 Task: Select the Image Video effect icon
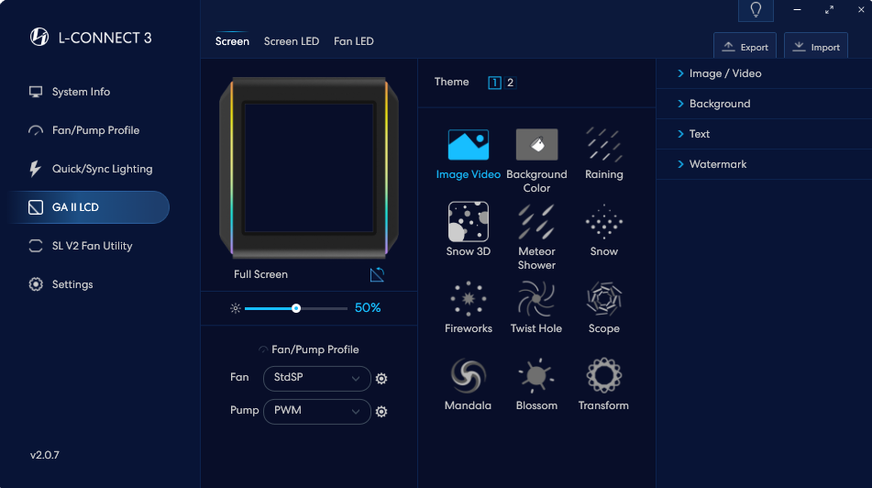click(x=469, y=145)
